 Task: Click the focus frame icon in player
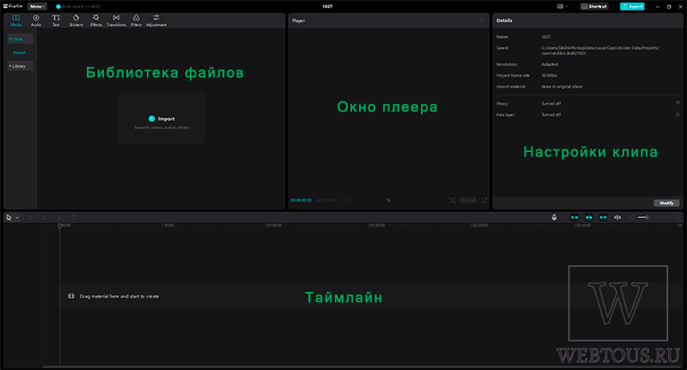point(453,200)
